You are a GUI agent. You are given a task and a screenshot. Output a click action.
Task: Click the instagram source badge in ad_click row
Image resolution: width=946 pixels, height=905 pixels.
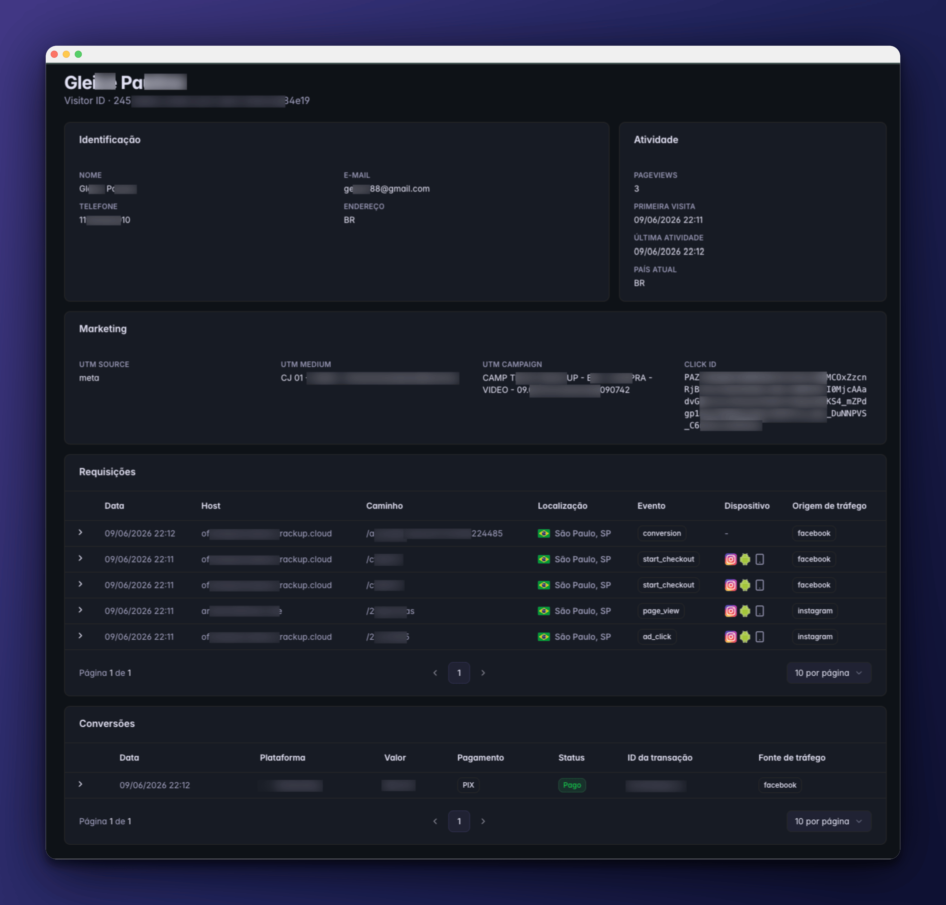815,637
